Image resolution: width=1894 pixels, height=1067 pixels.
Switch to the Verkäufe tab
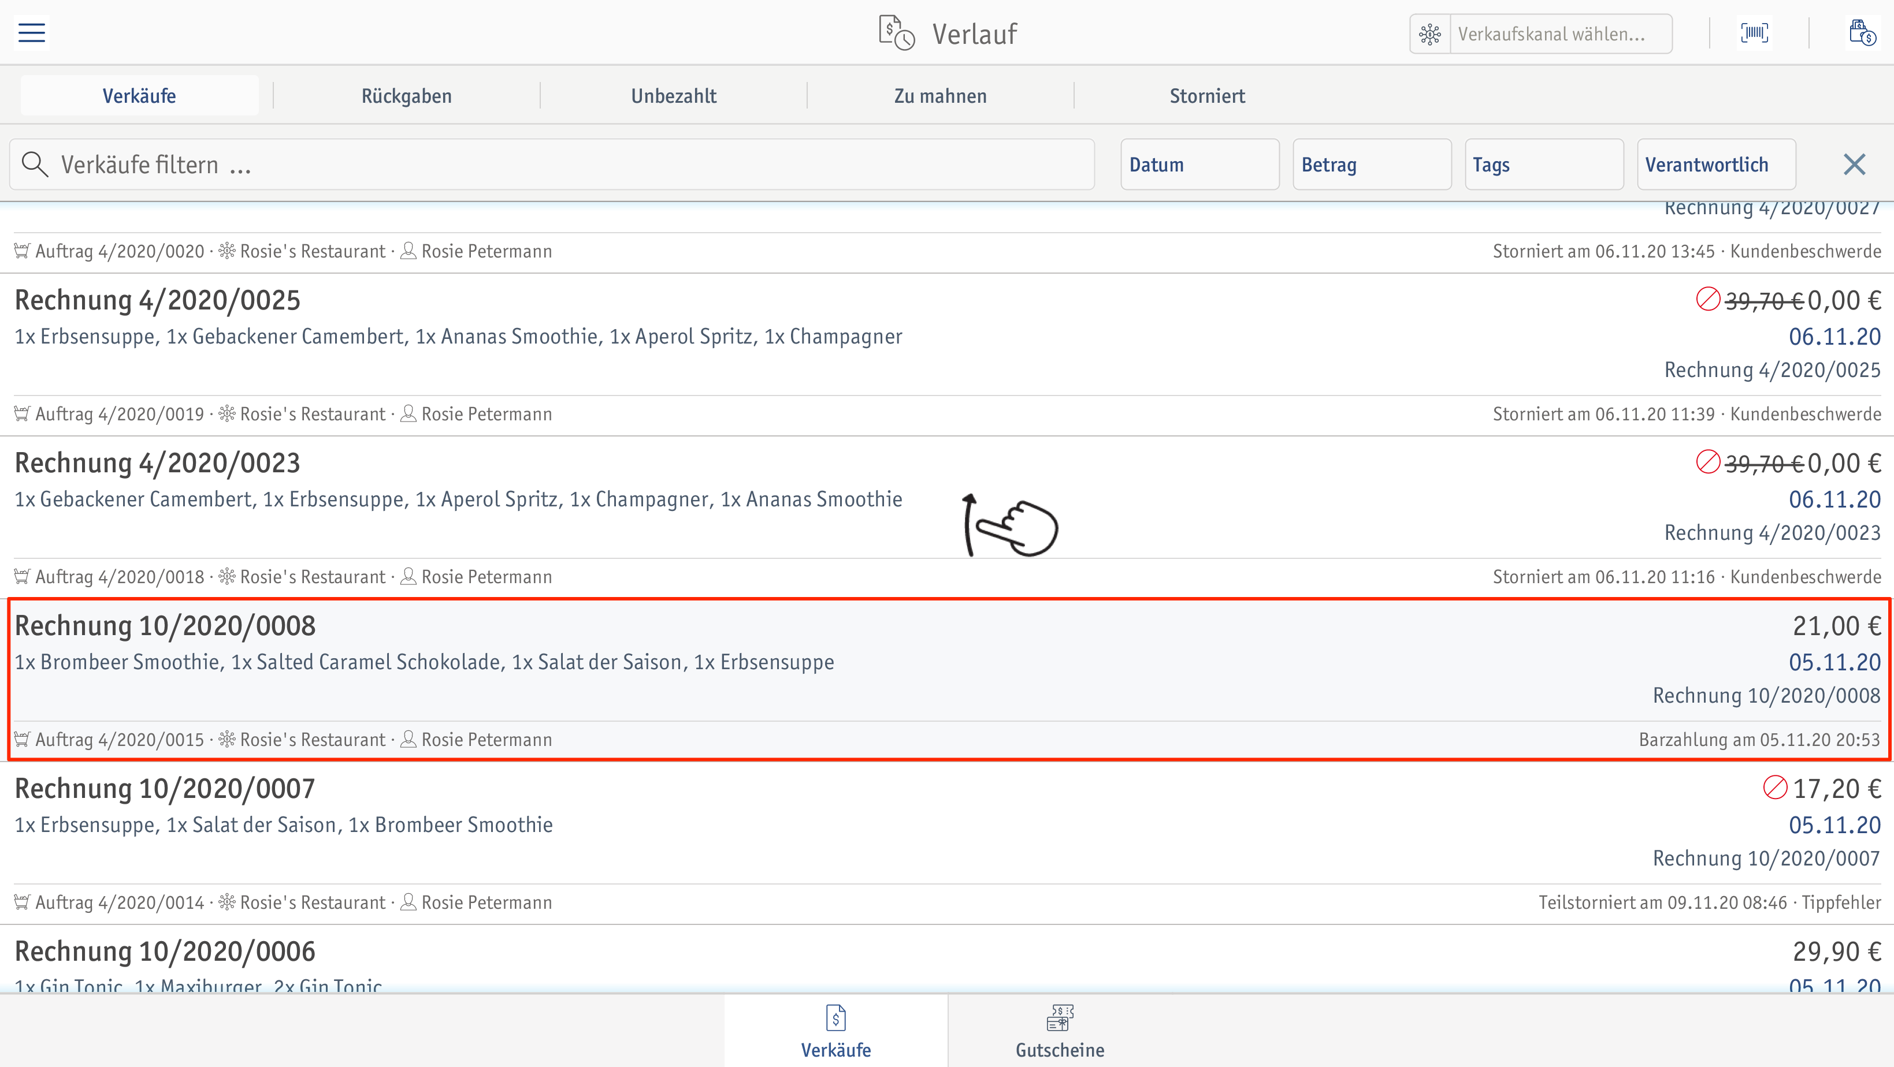tap(139, 95)
